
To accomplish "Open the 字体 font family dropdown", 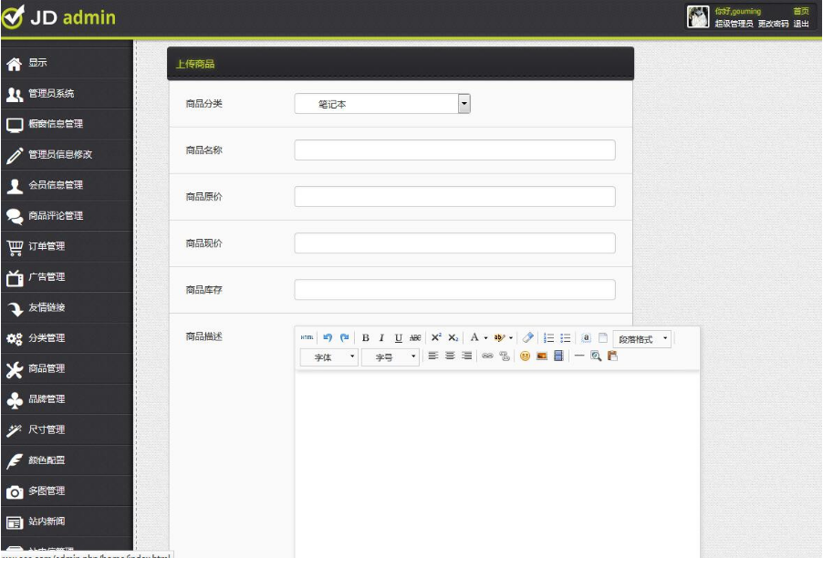I will pyautogui.click(x=329, y=357).
